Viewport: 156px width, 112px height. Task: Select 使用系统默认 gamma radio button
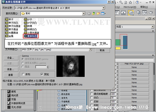click(x=23, y=63)
